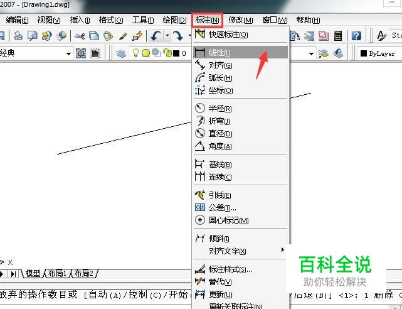The image size is (402, 309).
Task: Open the 窗口(W) menu
Action: tap(275, 20)
